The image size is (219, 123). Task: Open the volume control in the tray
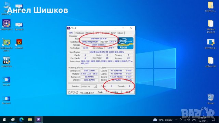coord(189,120)
